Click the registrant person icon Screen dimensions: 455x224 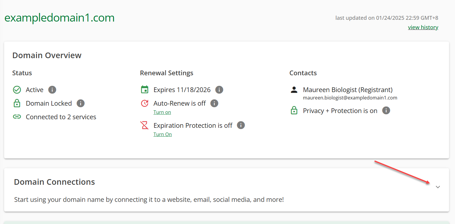294,90
